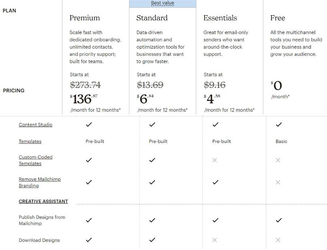Open the Content Studio feature link
Viewport: 327px width, 250px height.
point(36,124)
